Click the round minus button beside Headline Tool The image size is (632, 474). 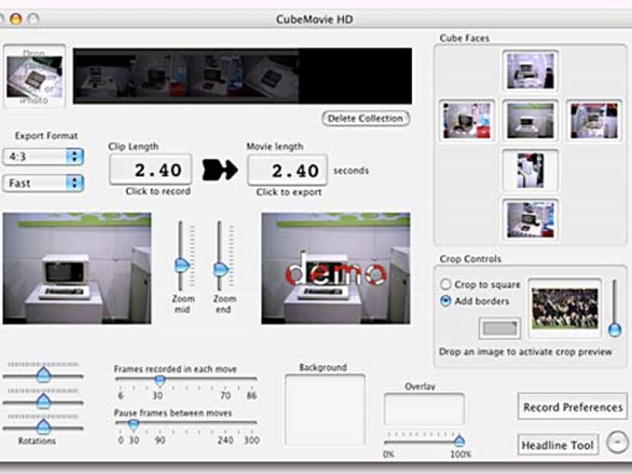coord(618,443)
